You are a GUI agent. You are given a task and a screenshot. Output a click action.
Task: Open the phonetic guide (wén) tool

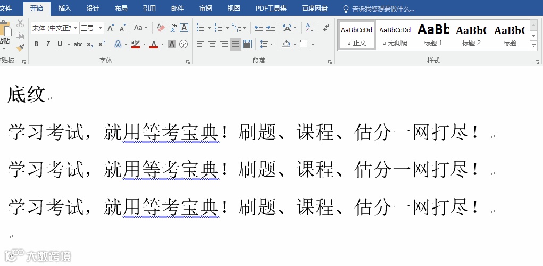point(172,28)
